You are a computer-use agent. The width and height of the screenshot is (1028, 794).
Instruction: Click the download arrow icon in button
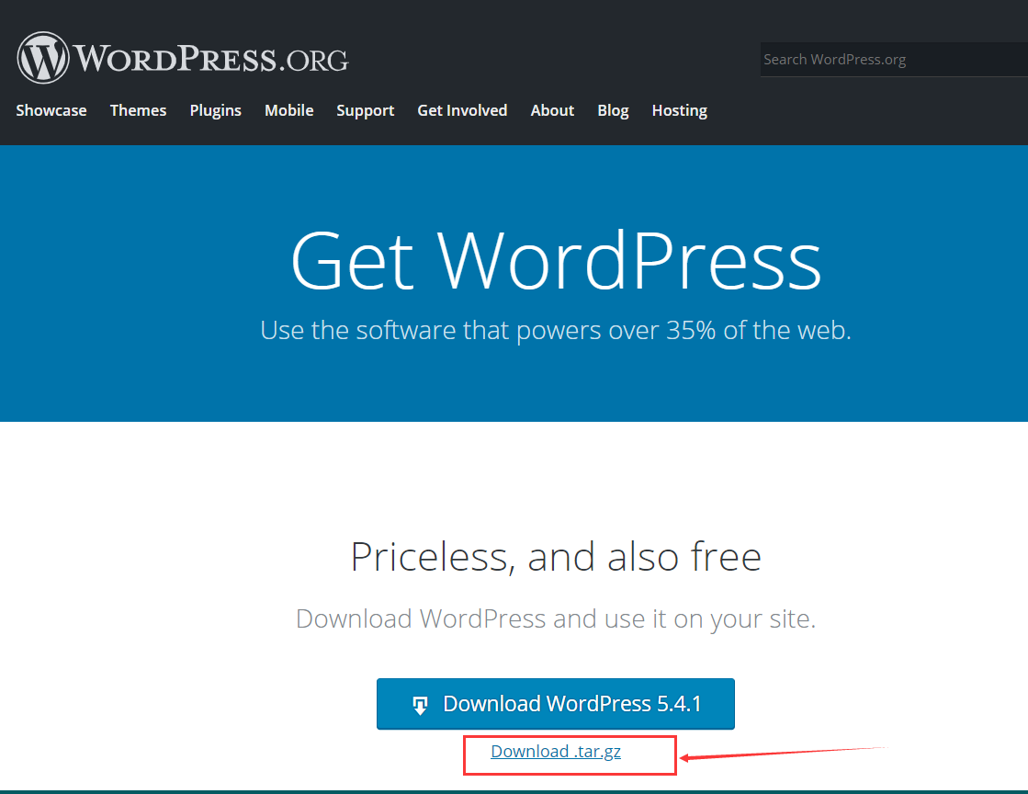pos(420,705)
